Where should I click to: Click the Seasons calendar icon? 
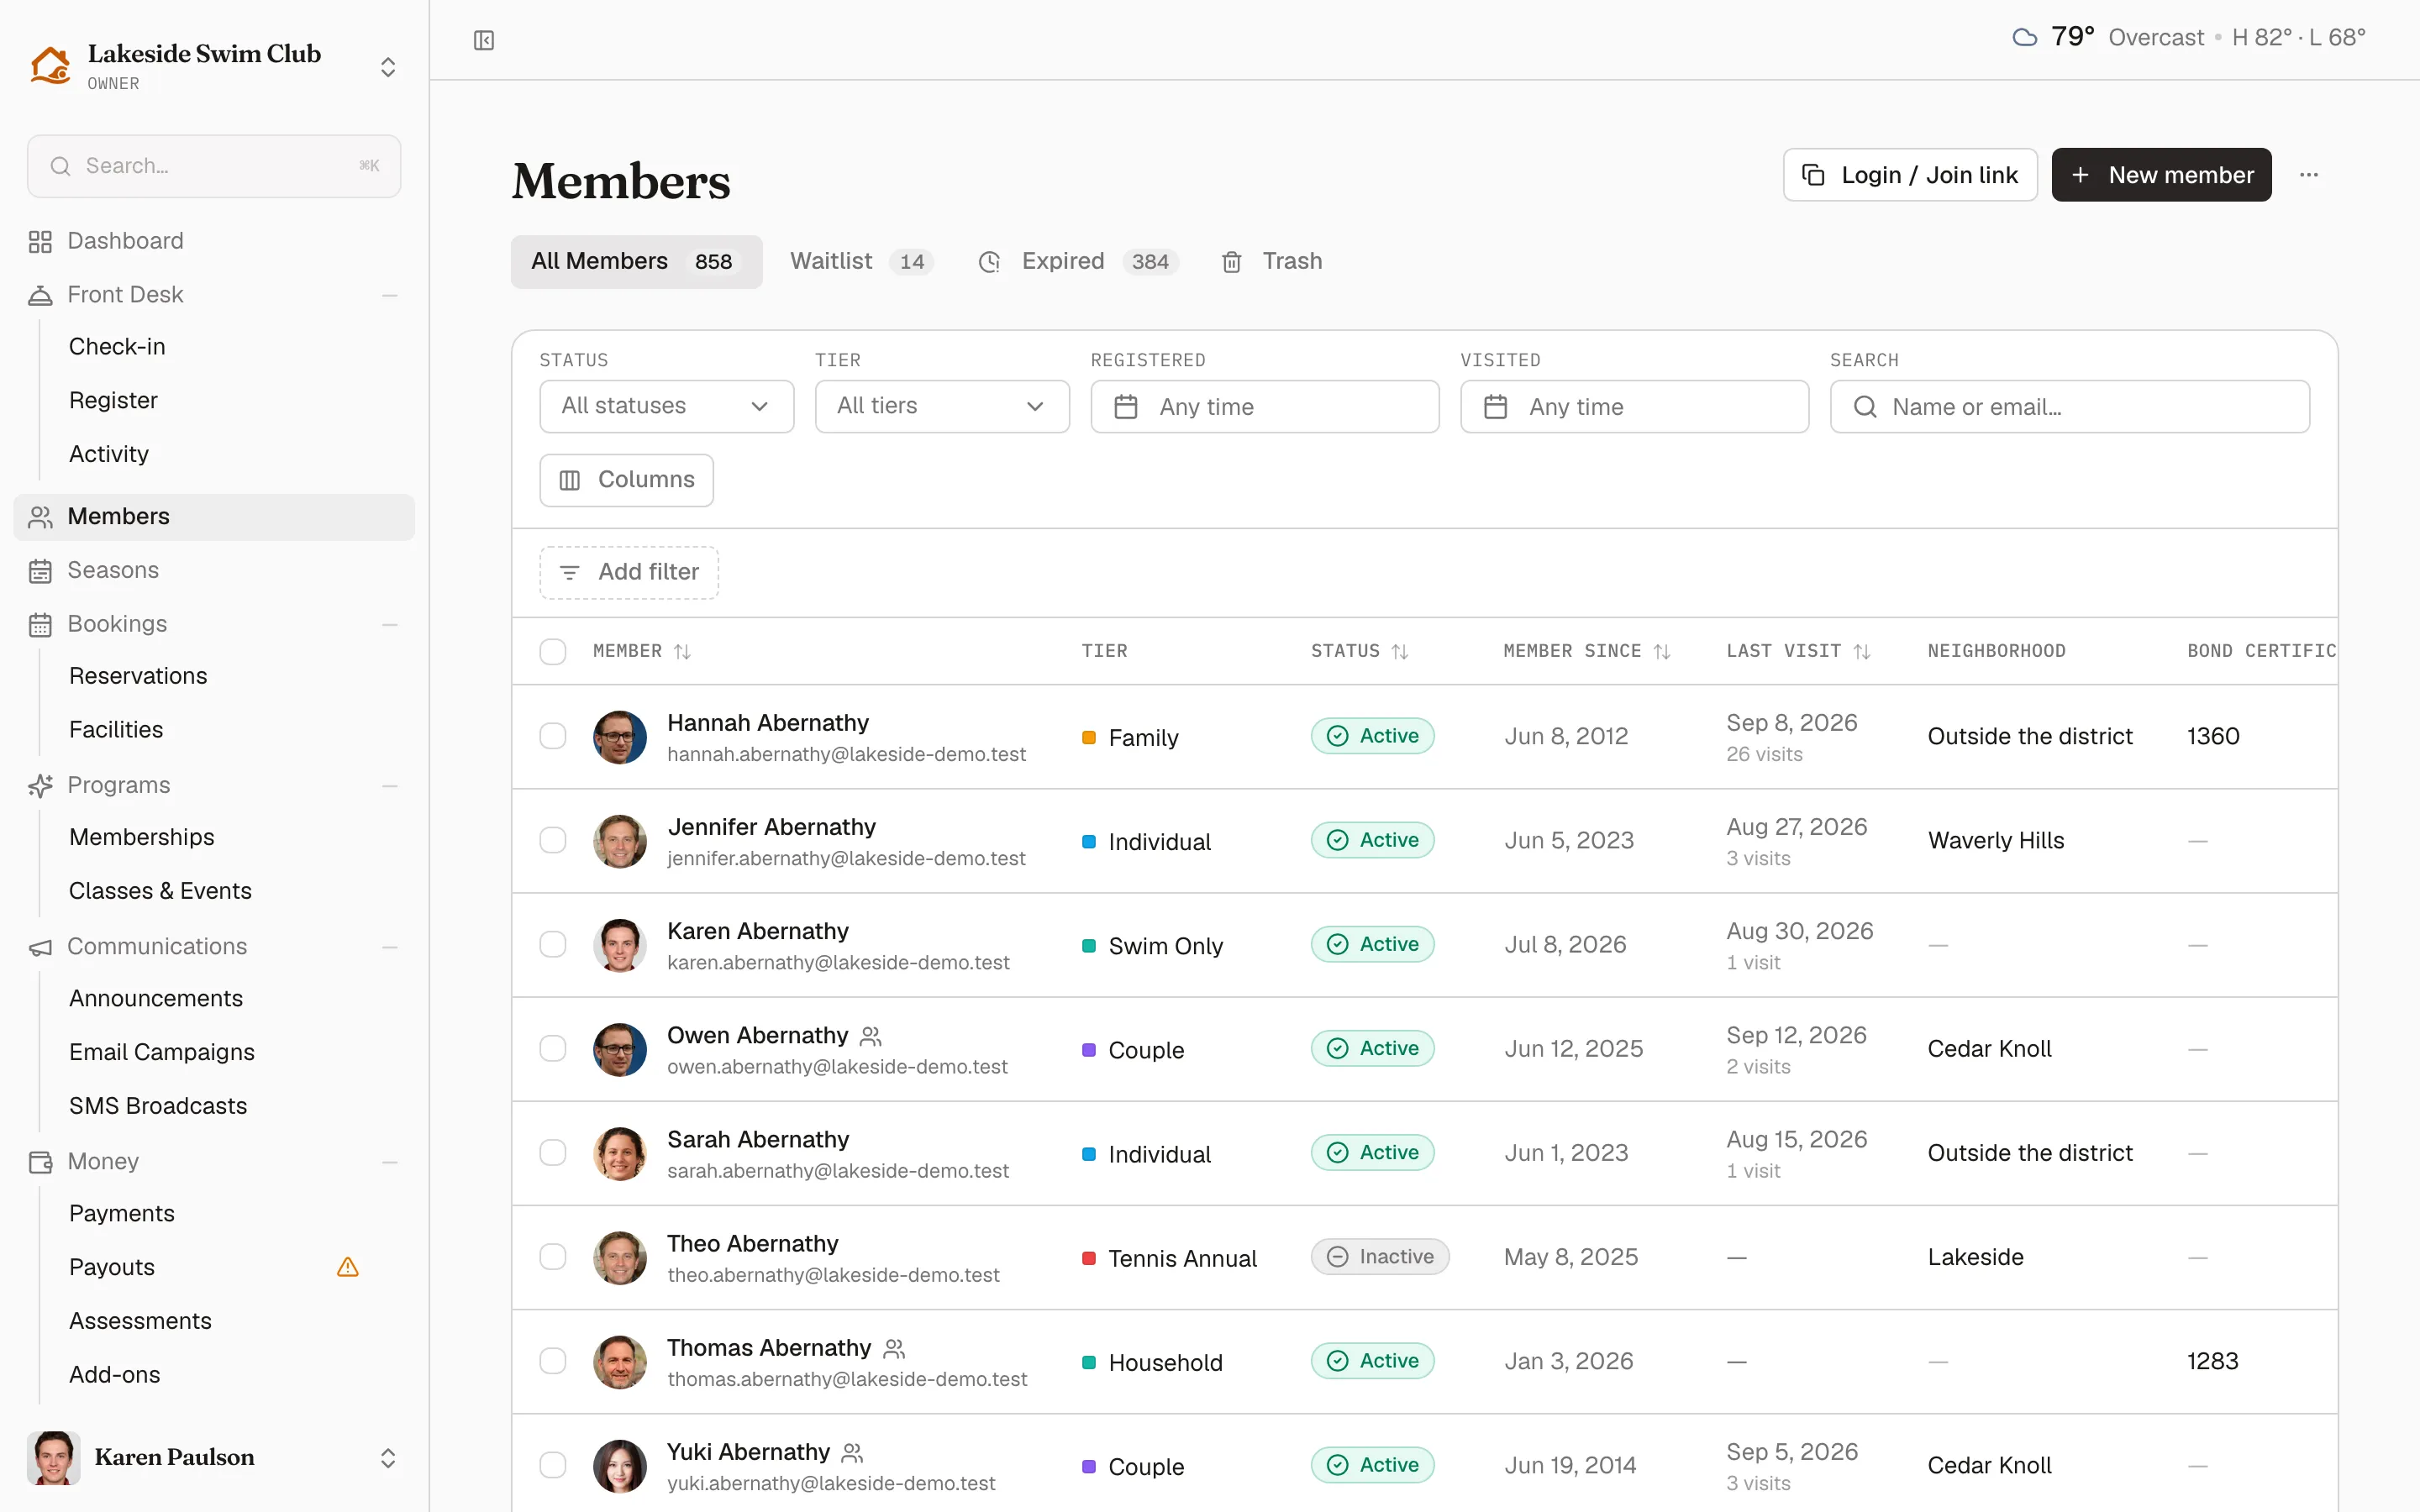(x=40, y=570)
